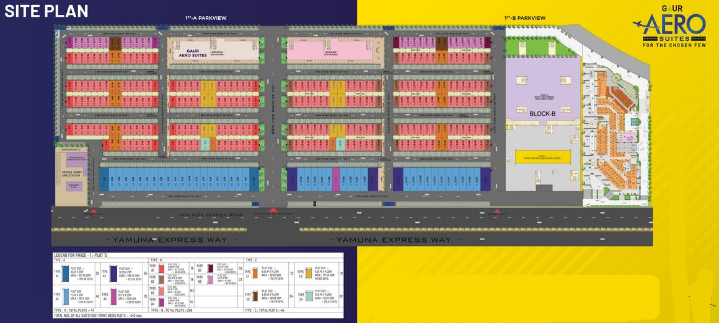The width and height of the screenshot is (719, 323).
Task: Select the Type B2 brown legend swatch
Action: pyautogui.click(x=161, y=279)
